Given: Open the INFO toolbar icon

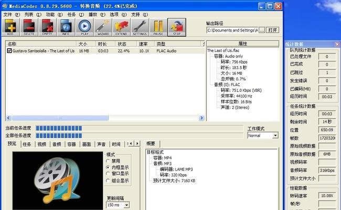Looking at the screenshot, I should click(66, 27).
